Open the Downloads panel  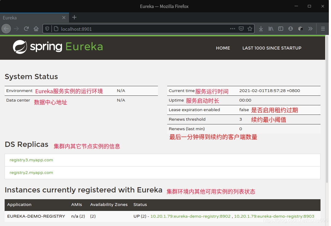click(261, 29)
